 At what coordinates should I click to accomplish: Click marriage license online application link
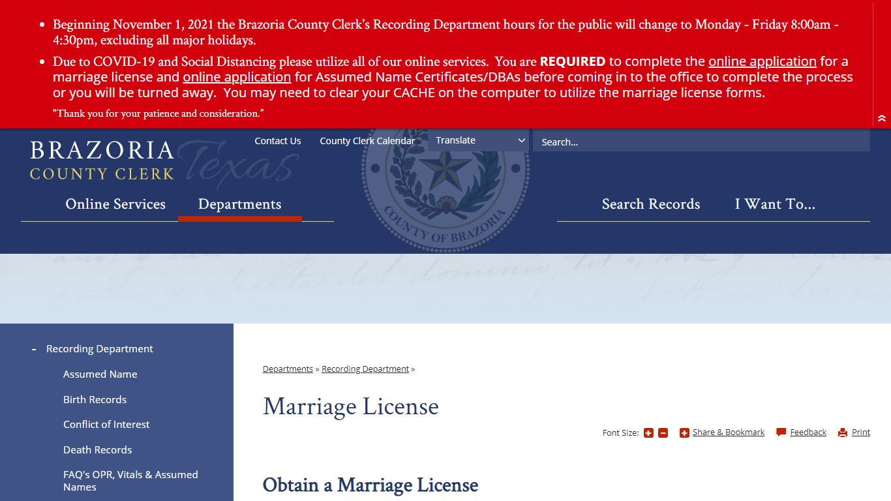coord(763,61)
